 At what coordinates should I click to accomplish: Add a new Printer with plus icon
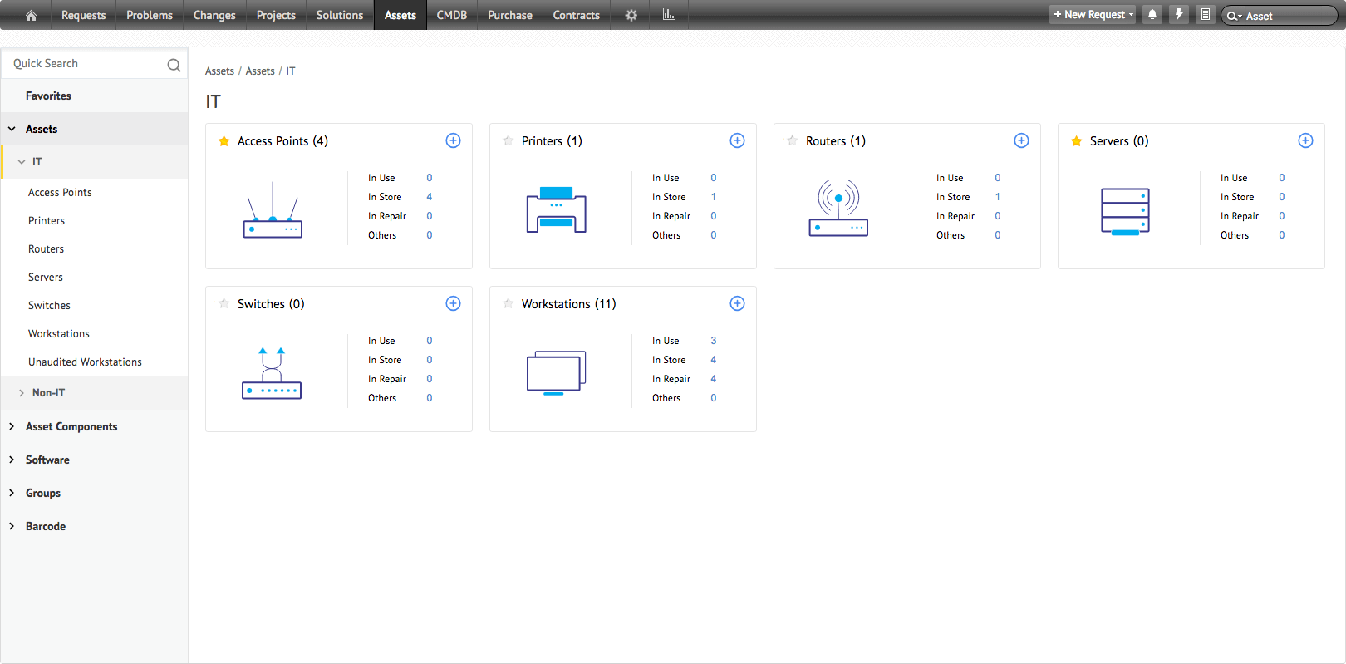tap(737, 140)
